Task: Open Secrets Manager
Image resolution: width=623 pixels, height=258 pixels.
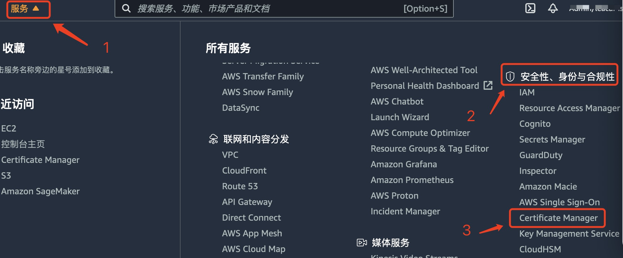Action: 552,139
